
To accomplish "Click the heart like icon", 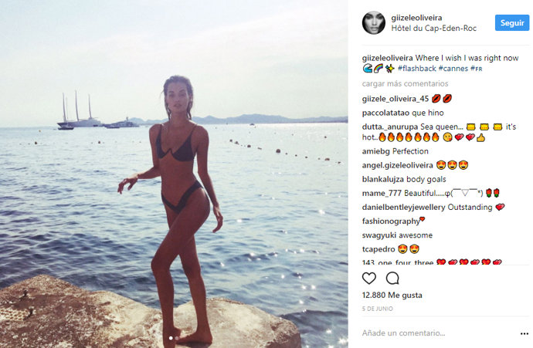I will point(368,279).
